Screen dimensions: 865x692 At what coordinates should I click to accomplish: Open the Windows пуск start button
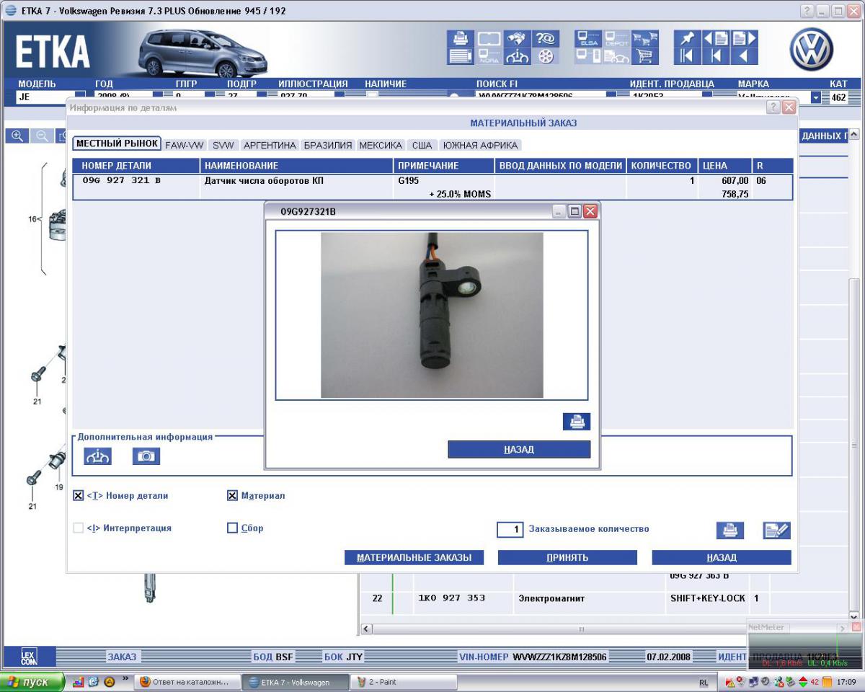click(32, 682)
